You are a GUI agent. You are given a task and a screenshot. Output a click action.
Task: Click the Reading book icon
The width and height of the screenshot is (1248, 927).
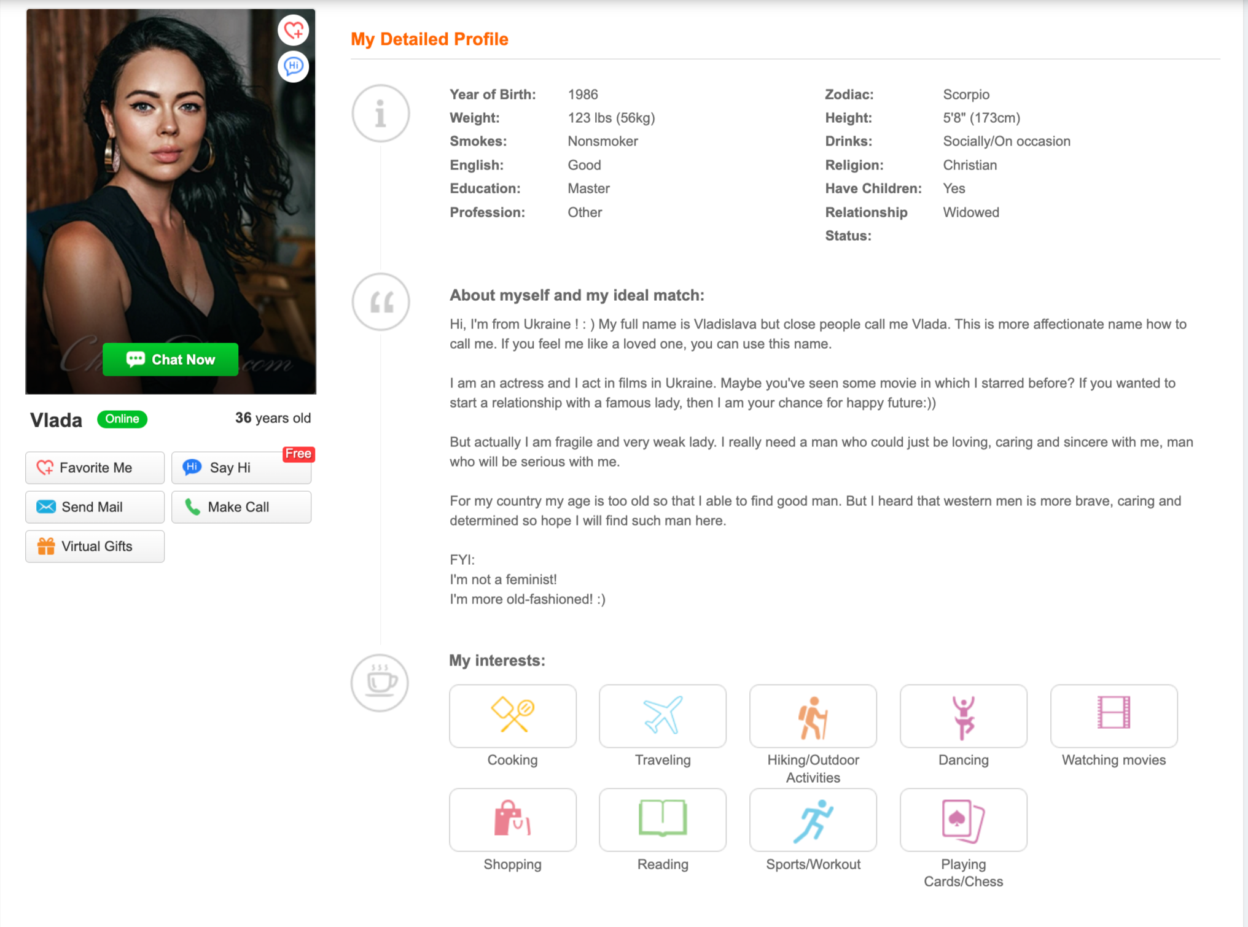(662, 820)
